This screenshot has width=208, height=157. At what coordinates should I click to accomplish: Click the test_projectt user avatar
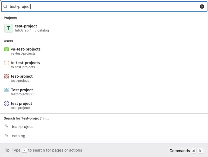[x=7, y=103]
